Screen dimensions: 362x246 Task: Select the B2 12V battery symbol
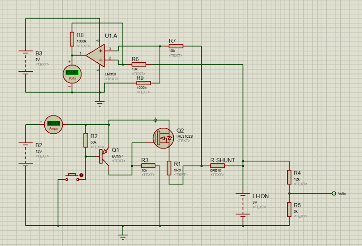pyautogui.click(x=25, y=155)
